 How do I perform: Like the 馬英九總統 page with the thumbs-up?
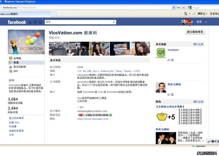(170, 95)
